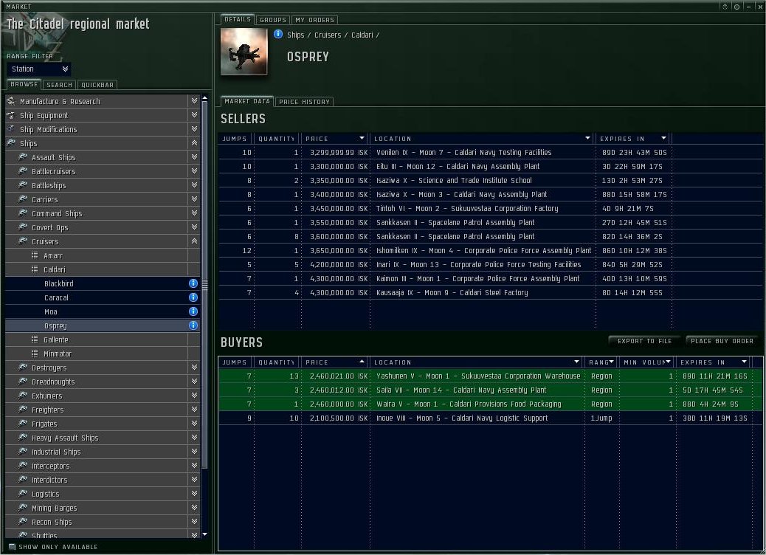
Task: Select the Gallente cruisers subgroup
Action: pos(103,339)
